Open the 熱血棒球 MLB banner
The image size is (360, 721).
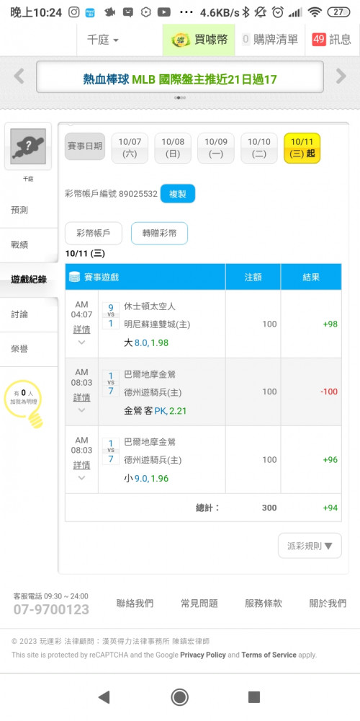179,77
